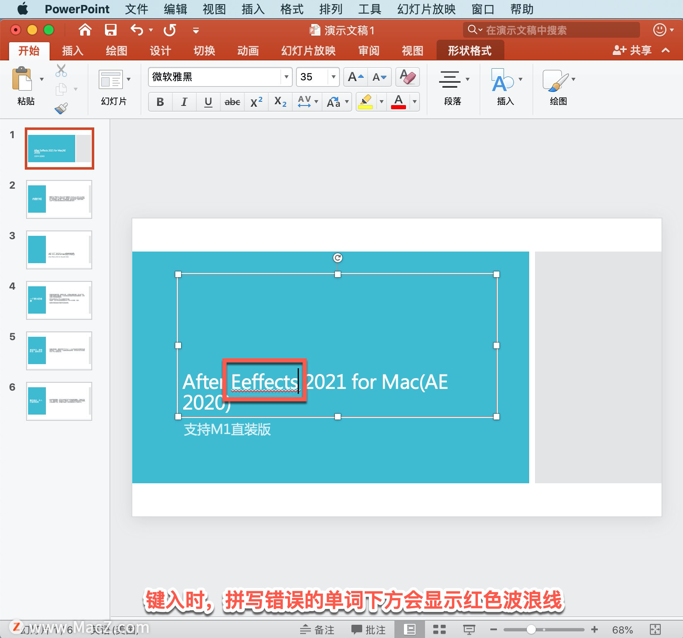This screenshot has height=638, width=683.
Task: Toggle bold formatting
Action: 160,102
